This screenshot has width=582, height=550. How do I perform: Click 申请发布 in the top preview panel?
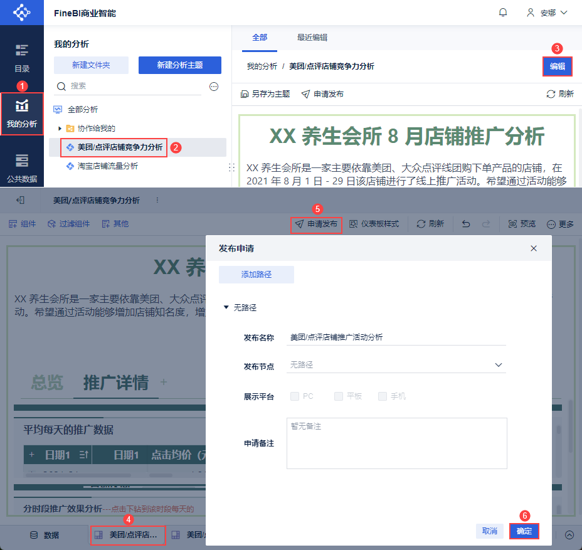point(322,94)
